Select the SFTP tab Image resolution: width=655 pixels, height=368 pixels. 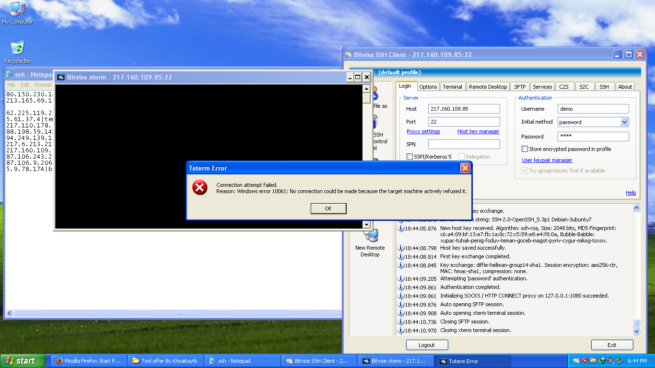tap(520, 87)
